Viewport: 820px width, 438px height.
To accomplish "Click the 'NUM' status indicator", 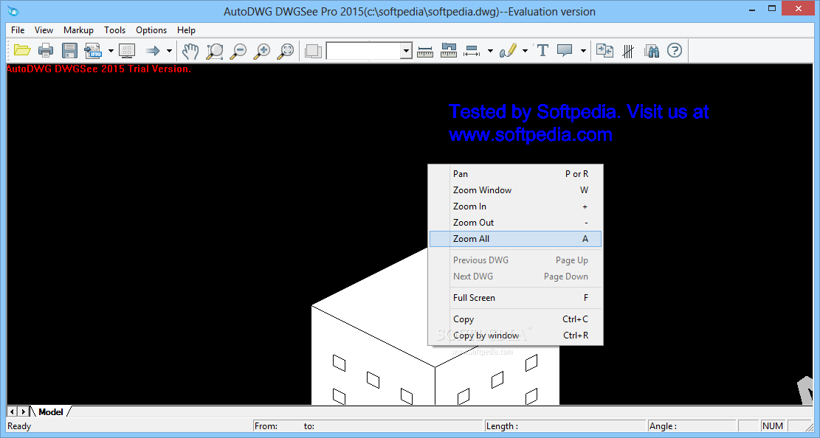I will click(773, 426).
